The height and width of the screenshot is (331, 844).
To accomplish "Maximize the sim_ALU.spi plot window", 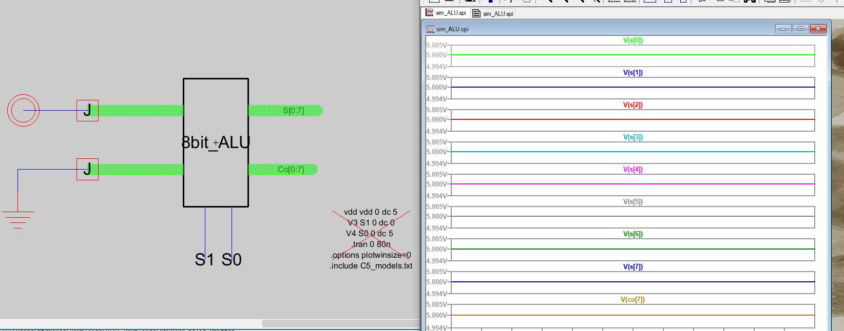I will click(800, 29).
